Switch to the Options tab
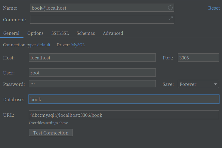This screenshot has height=148, width=222. coord(35,33)
